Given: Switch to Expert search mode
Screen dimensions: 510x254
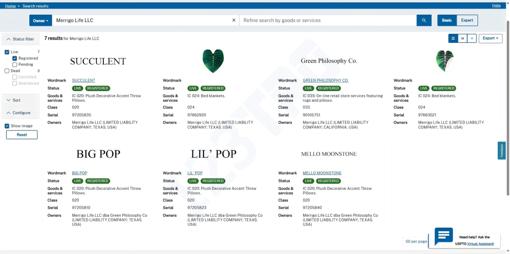Looking at the screenshot, I should [x=467, y=20].
